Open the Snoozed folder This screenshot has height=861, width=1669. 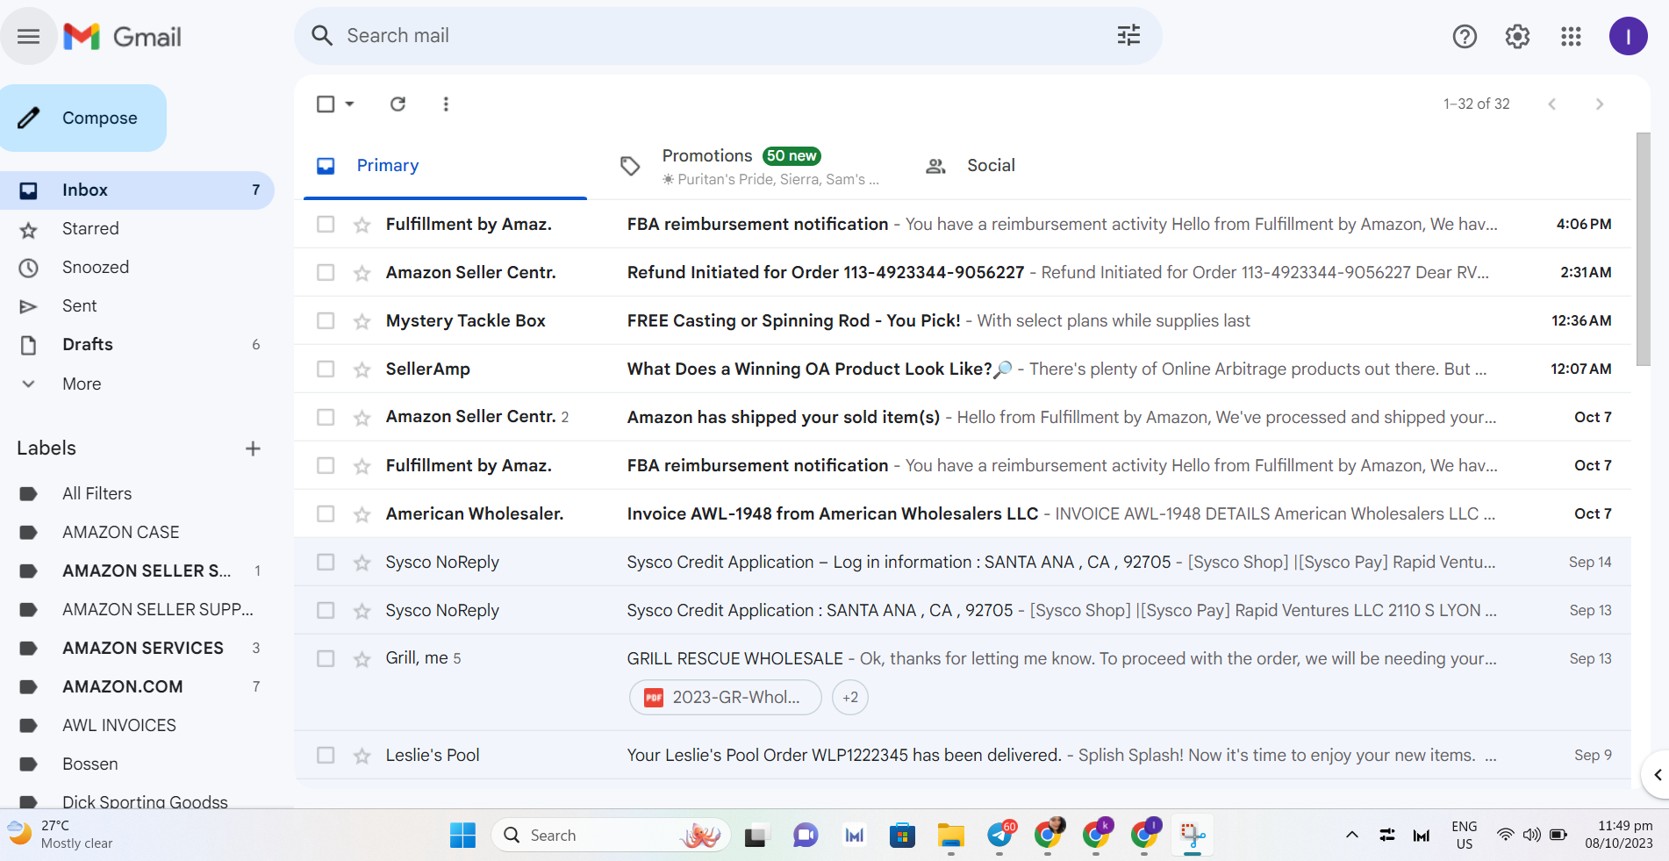pos(137,268)
